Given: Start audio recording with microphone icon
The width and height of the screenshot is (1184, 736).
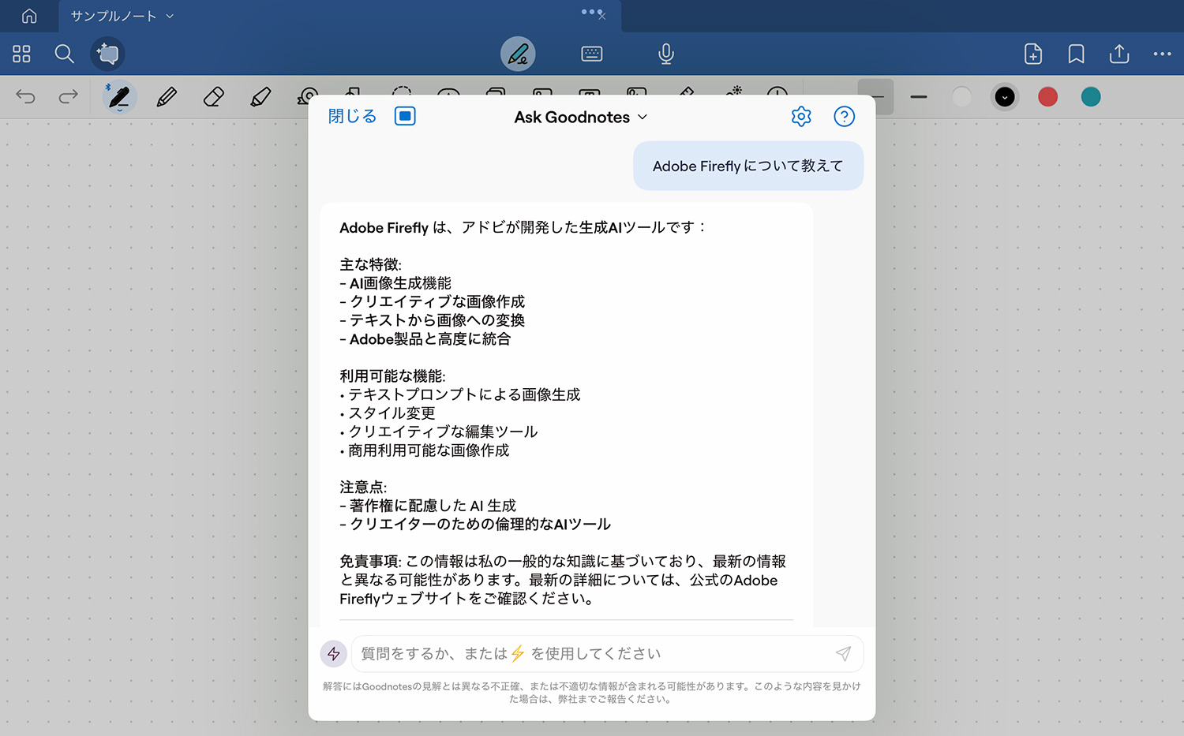Looking at the screenshot, I should click(666, 54).
